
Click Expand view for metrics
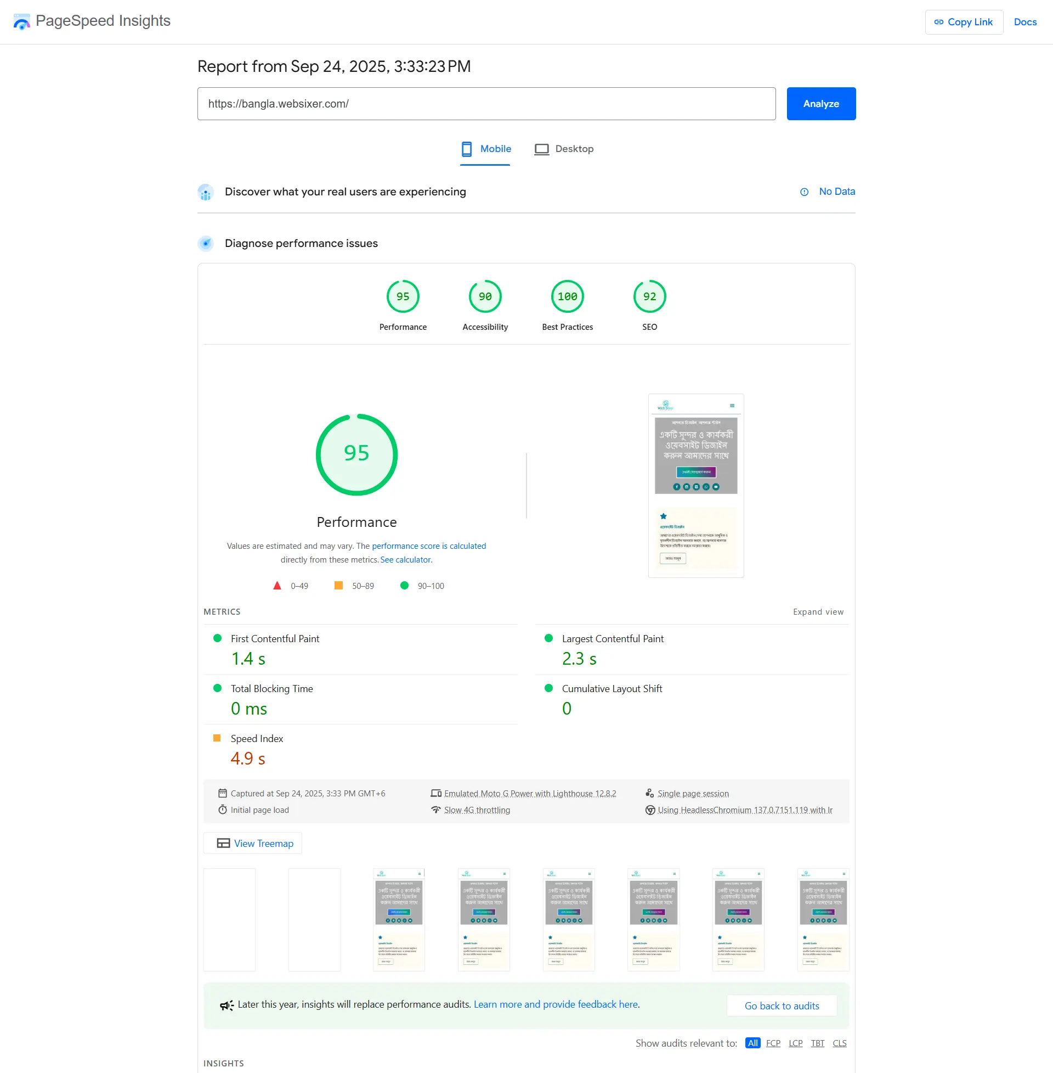point(818,611)
